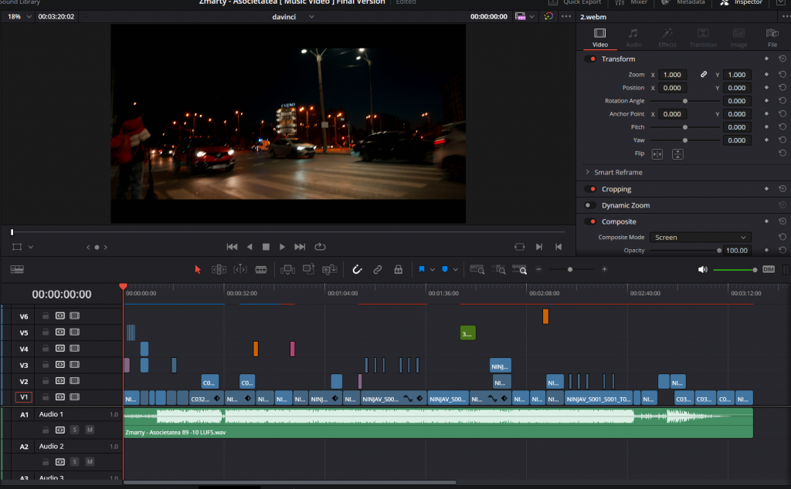Link Zoom X and Y values
Image resolution: width=791 pixels, height=489 pixels.
703,75
